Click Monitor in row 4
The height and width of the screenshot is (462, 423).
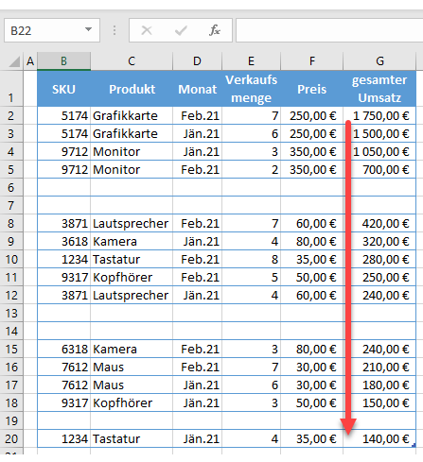pos(132,151)
